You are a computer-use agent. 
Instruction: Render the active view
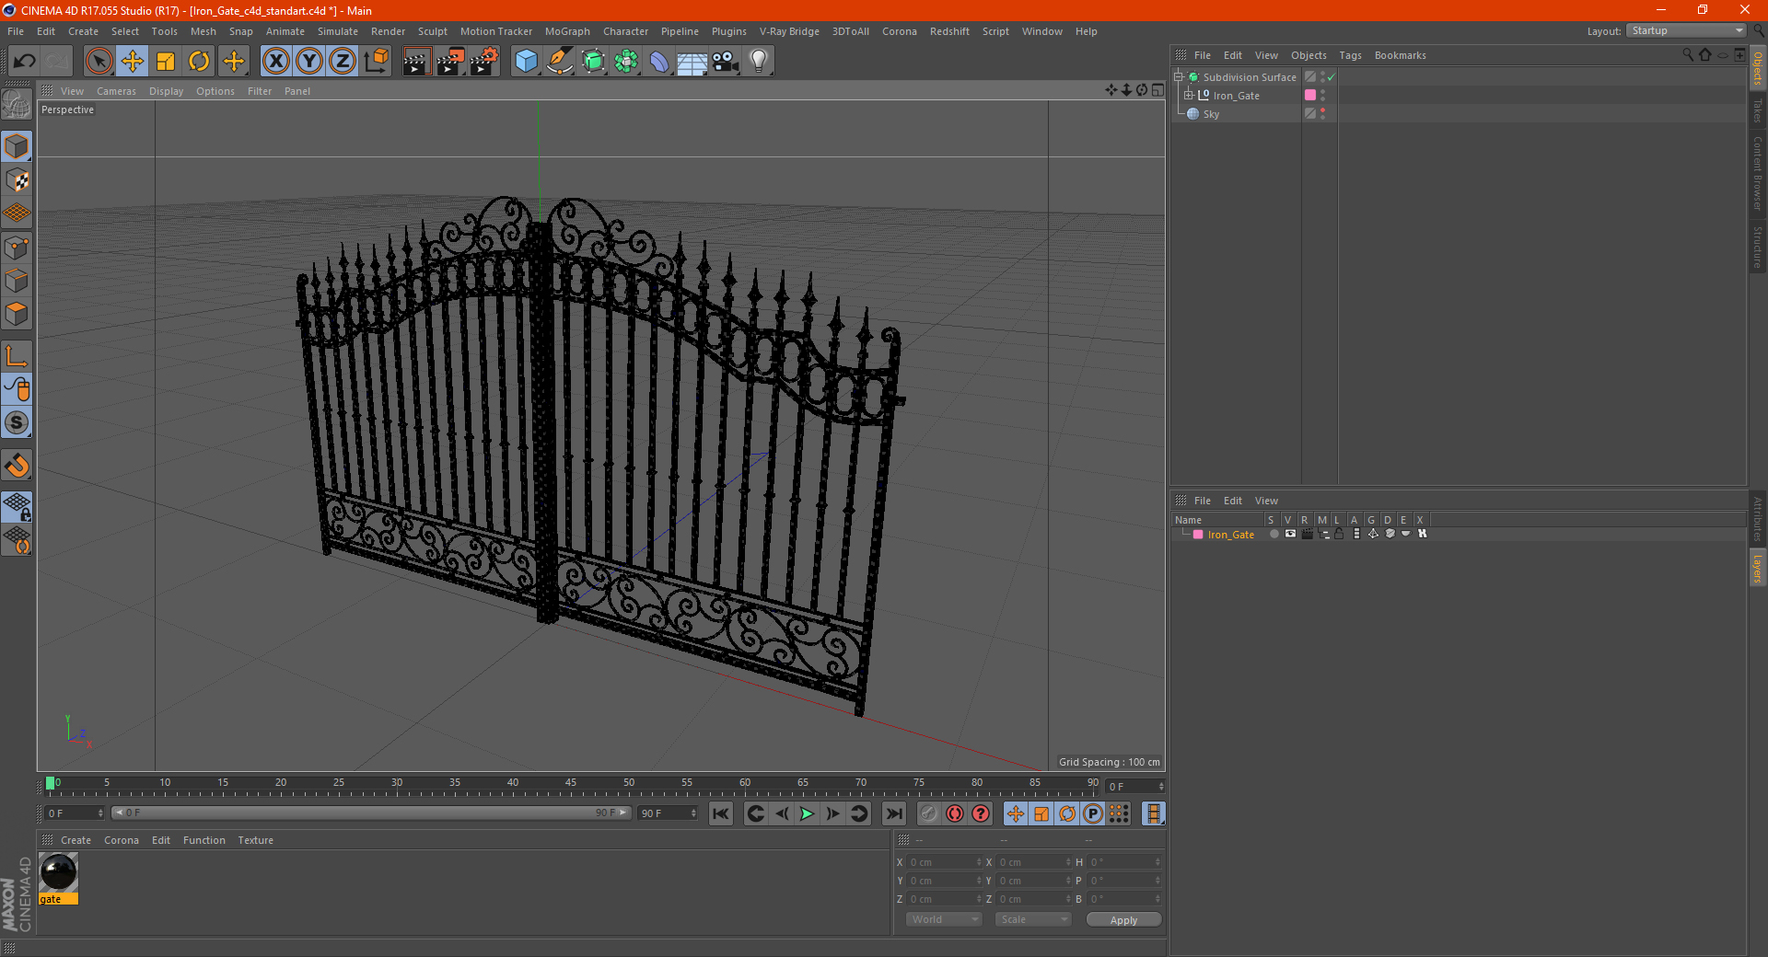coord(416,62)
